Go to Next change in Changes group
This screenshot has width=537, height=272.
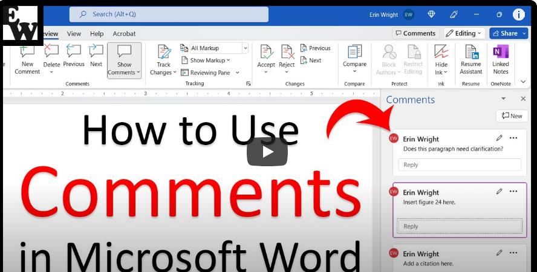click(311, 60)
